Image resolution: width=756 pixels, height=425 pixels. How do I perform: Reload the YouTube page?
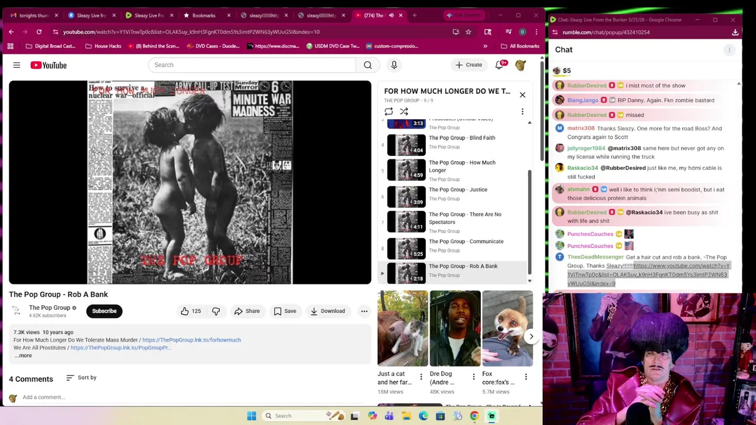[x=39, y=32]
